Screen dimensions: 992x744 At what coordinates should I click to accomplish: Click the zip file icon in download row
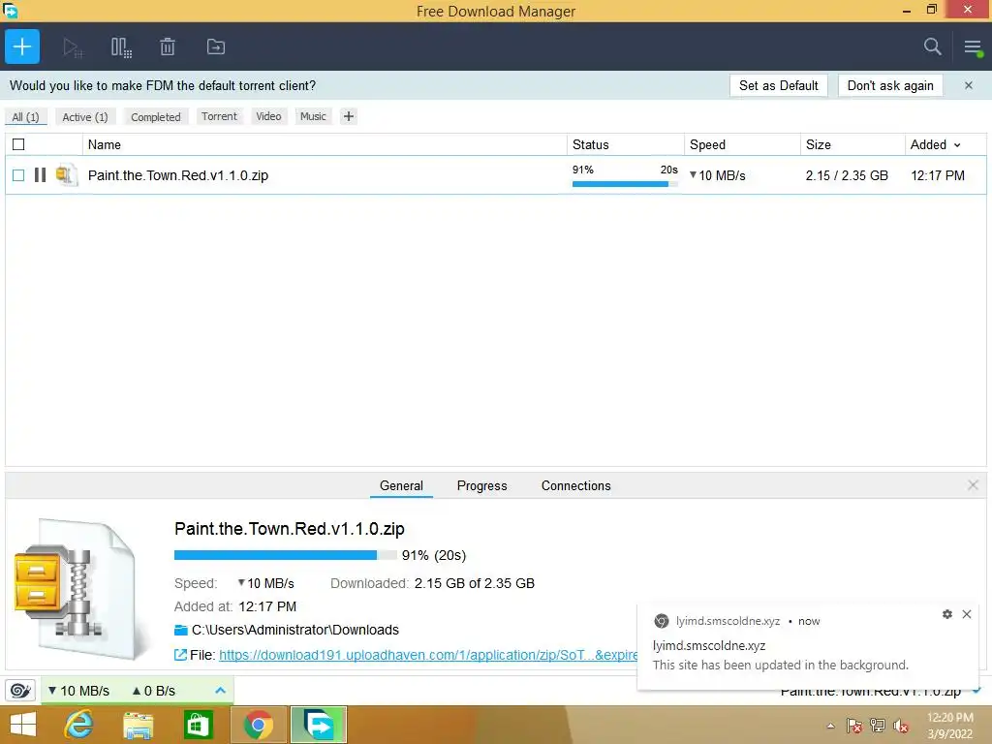tap(67, 175)
